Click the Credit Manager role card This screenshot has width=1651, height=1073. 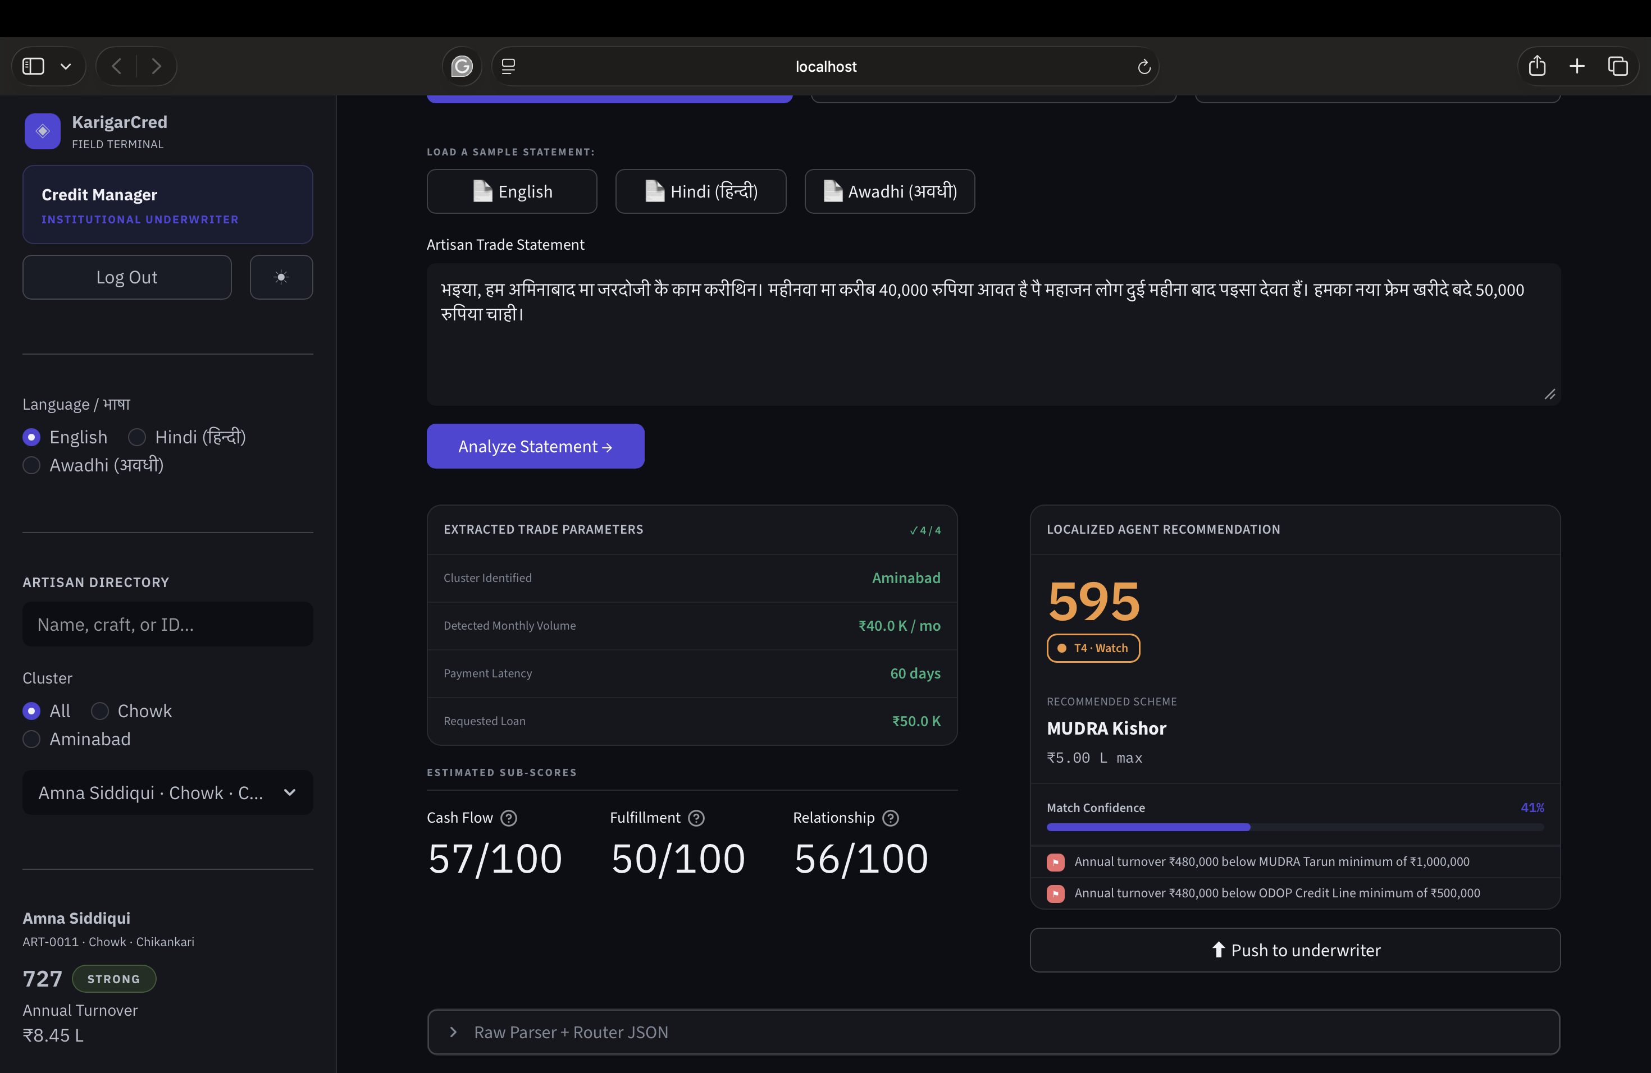coord(167,204)
